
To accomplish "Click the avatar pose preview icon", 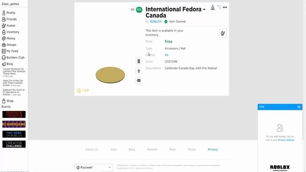I will [x=139, y=71].
